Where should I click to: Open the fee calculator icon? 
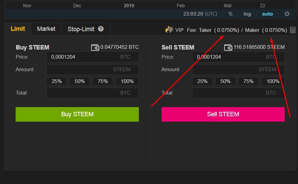tap(293, 30)
